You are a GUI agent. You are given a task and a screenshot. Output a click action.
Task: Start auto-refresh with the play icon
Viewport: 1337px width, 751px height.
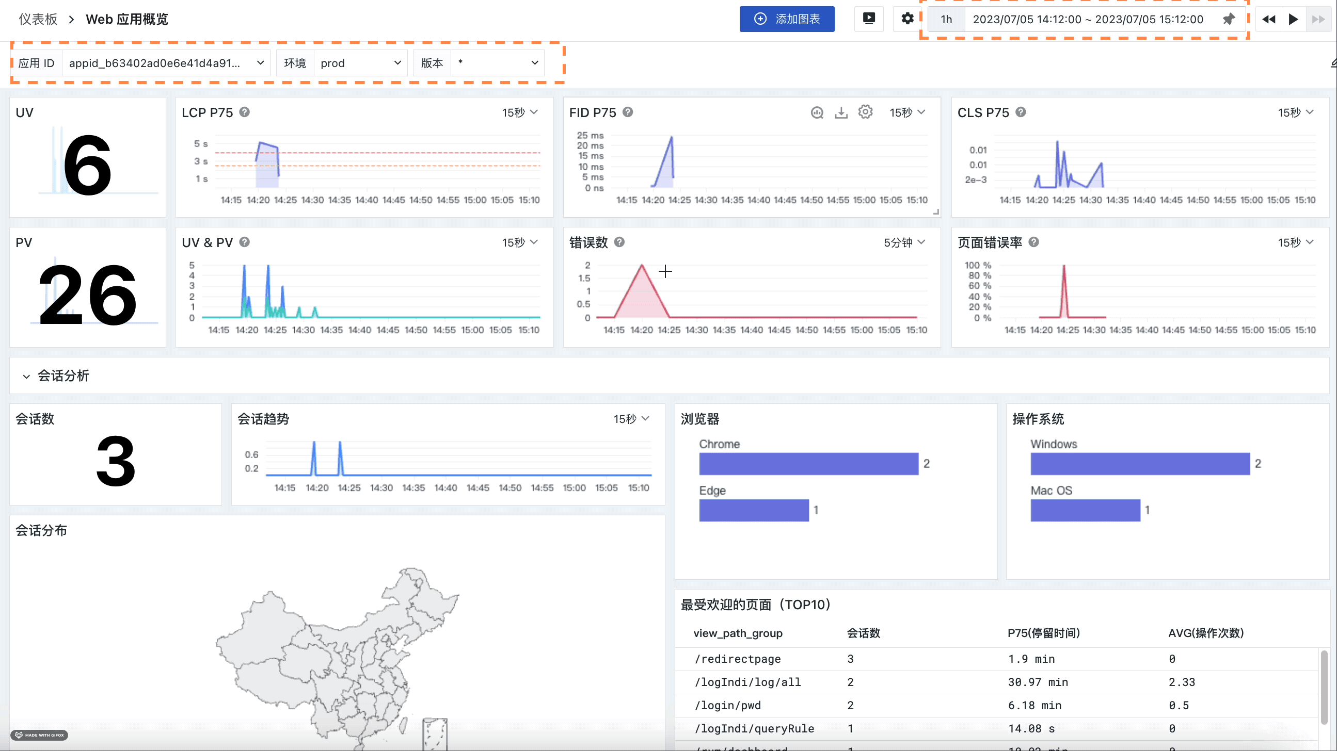1294,19
